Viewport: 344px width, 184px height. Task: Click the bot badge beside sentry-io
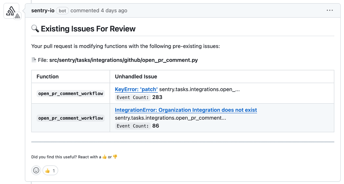click(x=62, y=11)
